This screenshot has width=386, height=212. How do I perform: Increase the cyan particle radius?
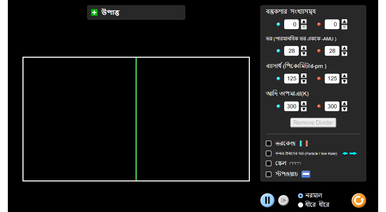(x=304, y=76)
